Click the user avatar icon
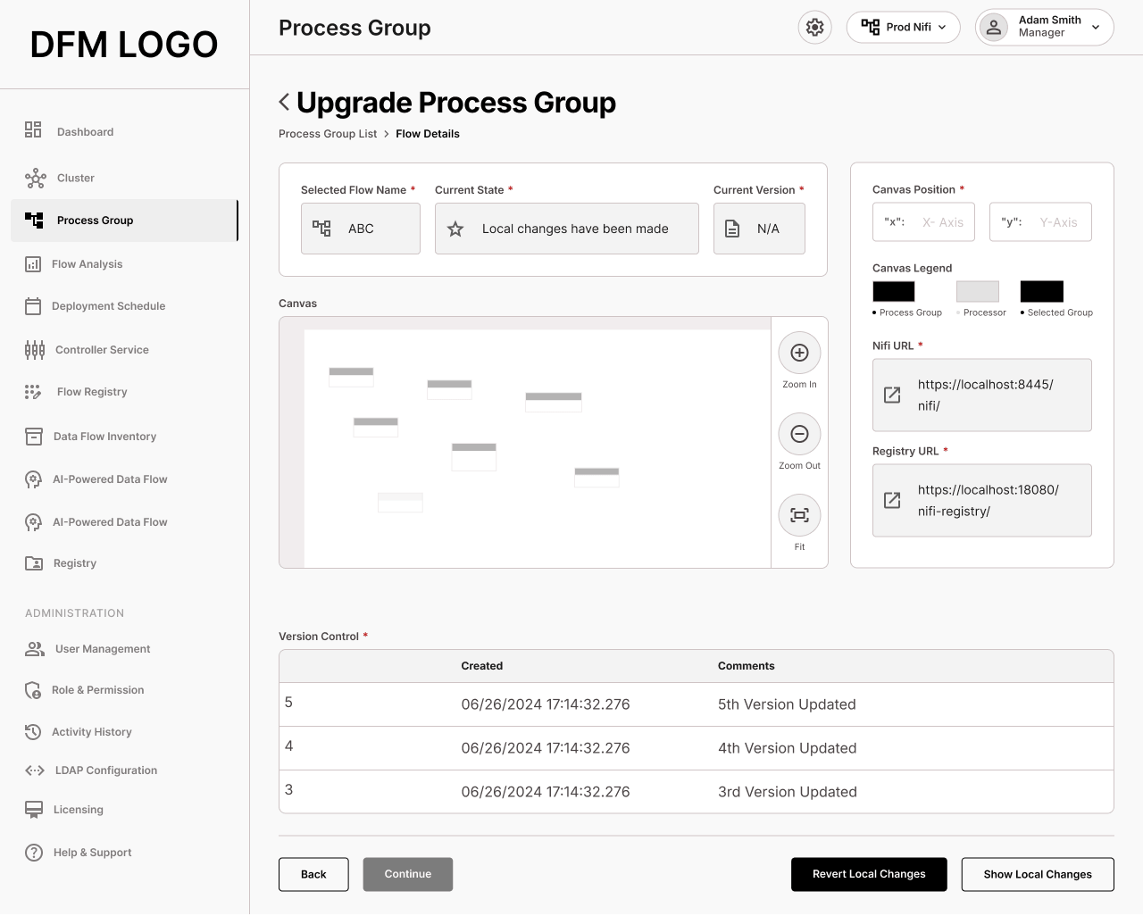Viewport: 1143px width, 916px height. (993, 27)
